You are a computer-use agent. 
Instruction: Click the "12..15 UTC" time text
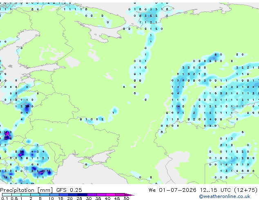click(x=215, y=190)
